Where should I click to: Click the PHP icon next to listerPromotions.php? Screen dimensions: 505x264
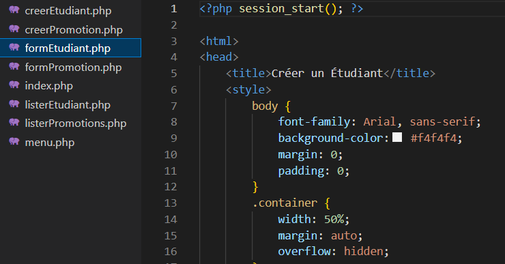tap(14, 123)
